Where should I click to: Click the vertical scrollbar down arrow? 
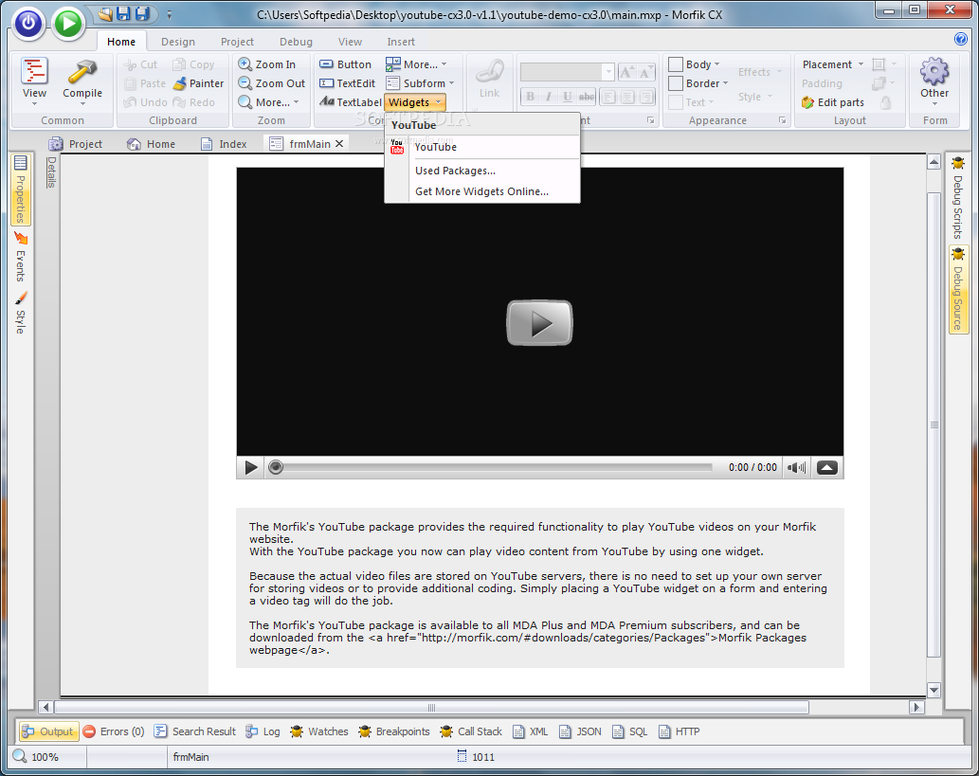pos(934,690)
